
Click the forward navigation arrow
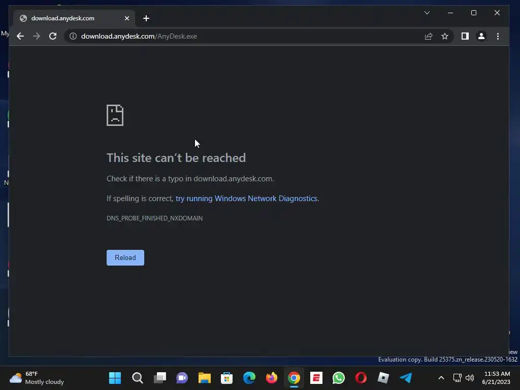pos(37,36)
